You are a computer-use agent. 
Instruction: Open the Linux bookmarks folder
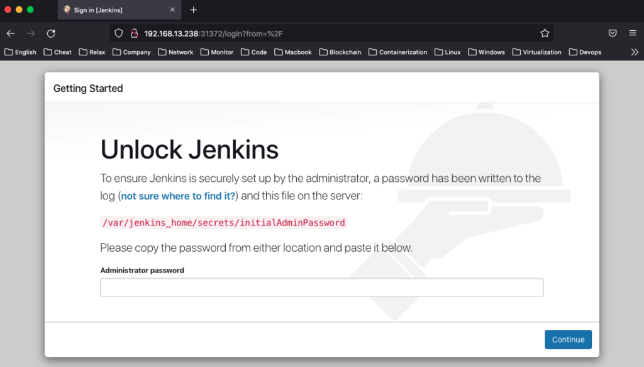point(448,52)
